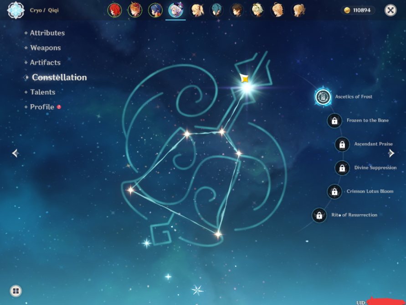
Task: Open the four-square grid button
Action: coord(16,291)
